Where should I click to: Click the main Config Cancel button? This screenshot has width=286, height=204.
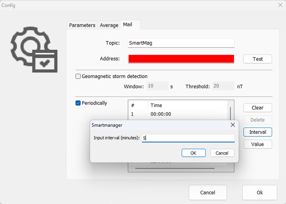(x=208, y=193)
